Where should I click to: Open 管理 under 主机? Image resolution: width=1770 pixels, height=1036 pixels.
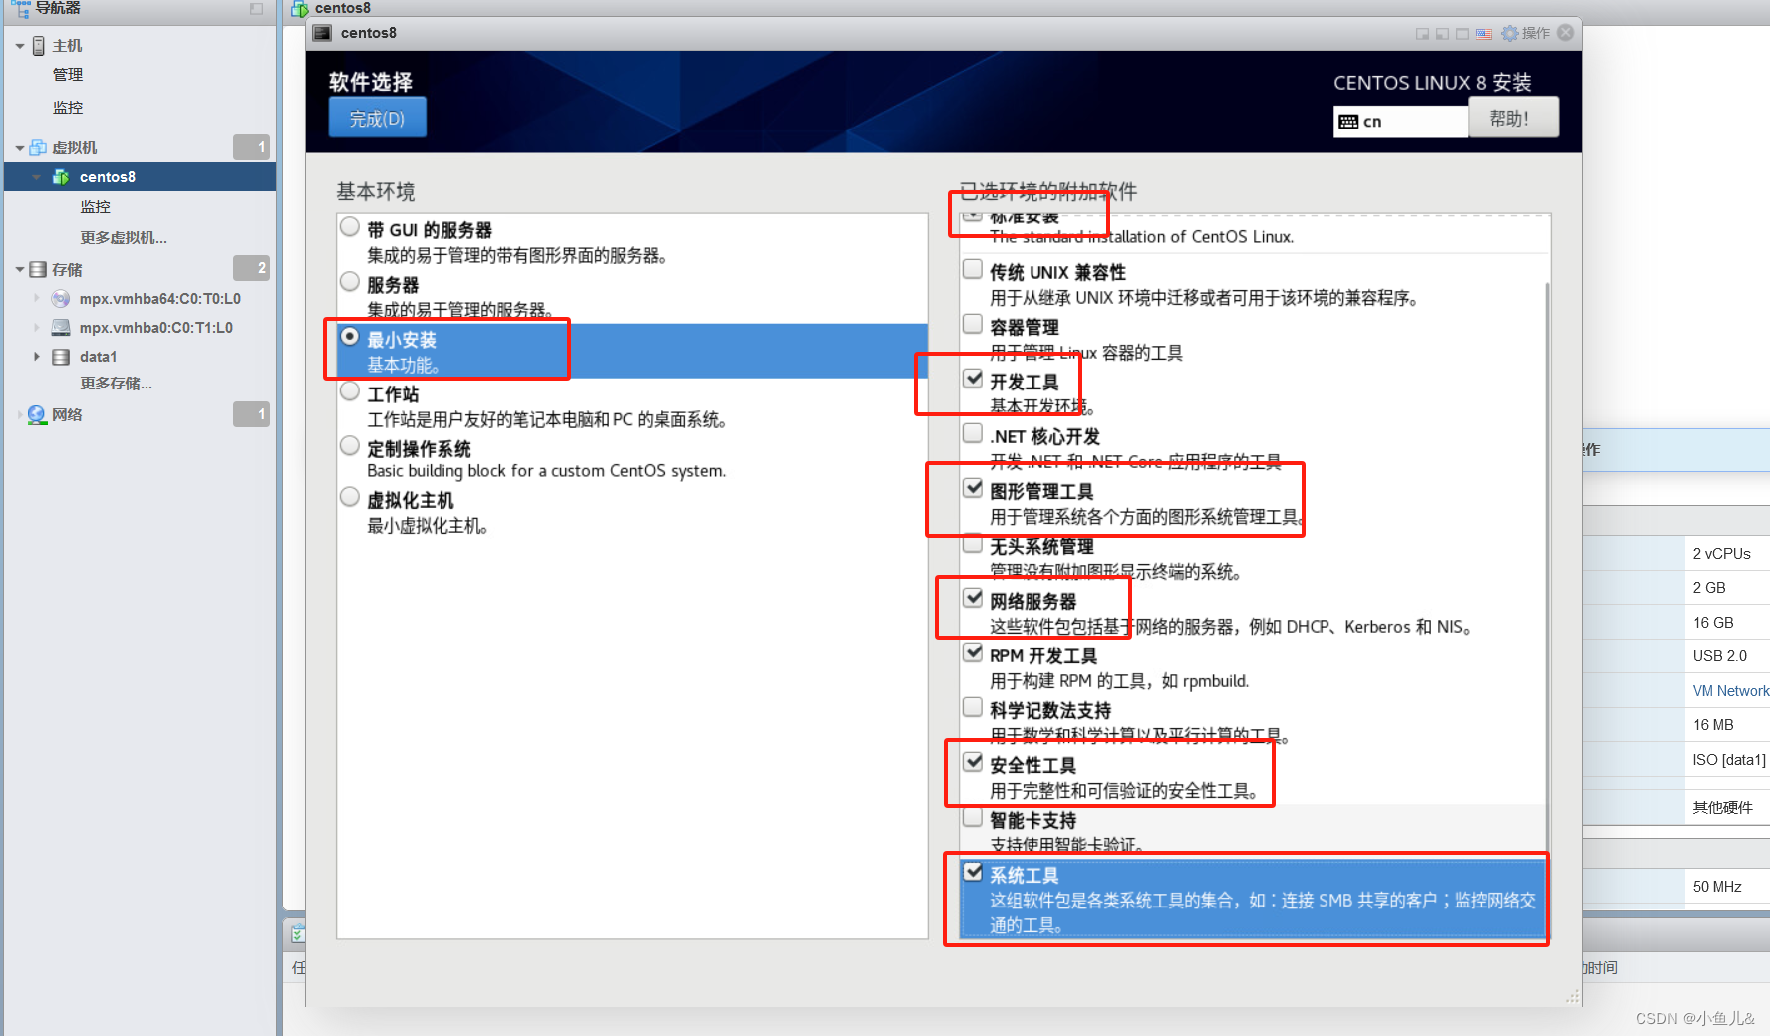68,75
